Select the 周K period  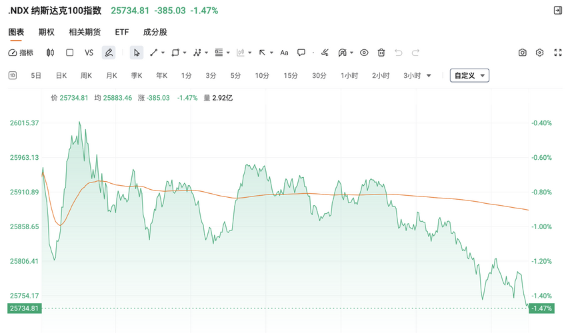tap(86, 75)
